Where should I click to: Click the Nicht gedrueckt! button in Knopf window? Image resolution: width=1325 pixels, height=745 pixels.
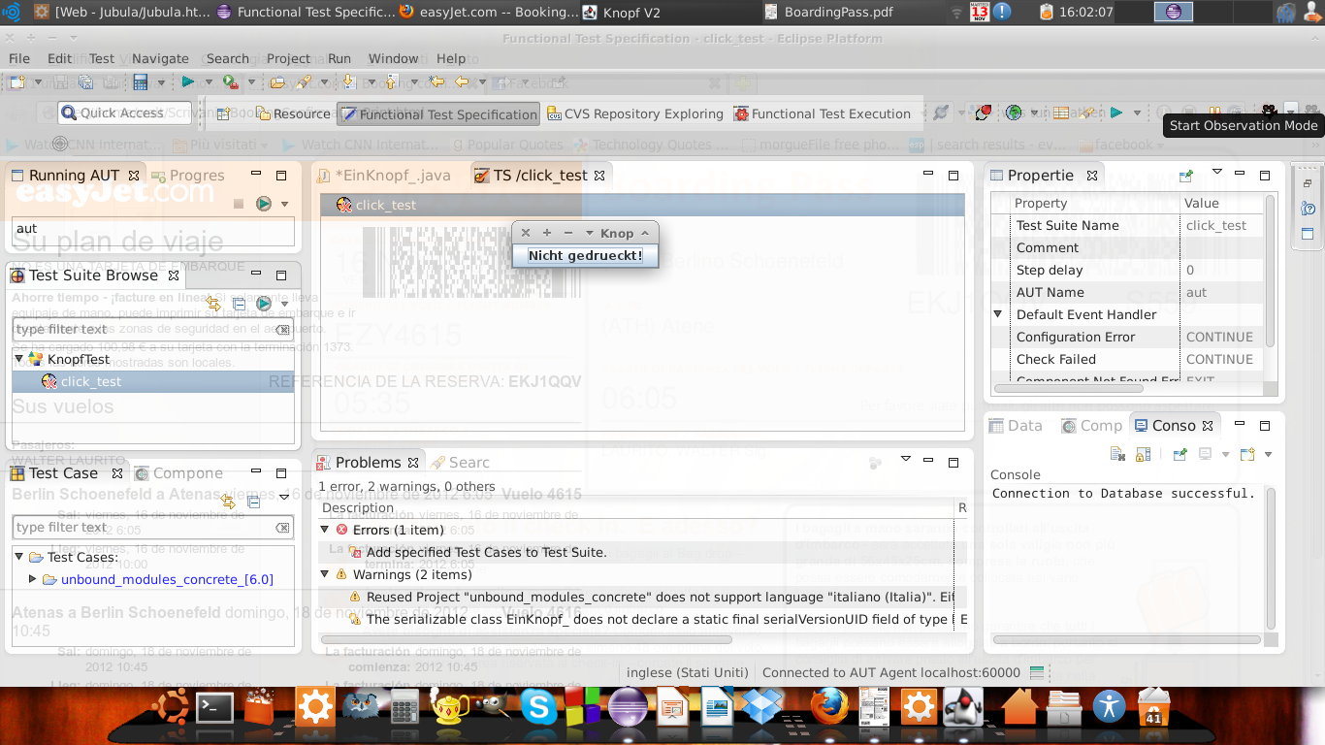click(x=585, y=256)
